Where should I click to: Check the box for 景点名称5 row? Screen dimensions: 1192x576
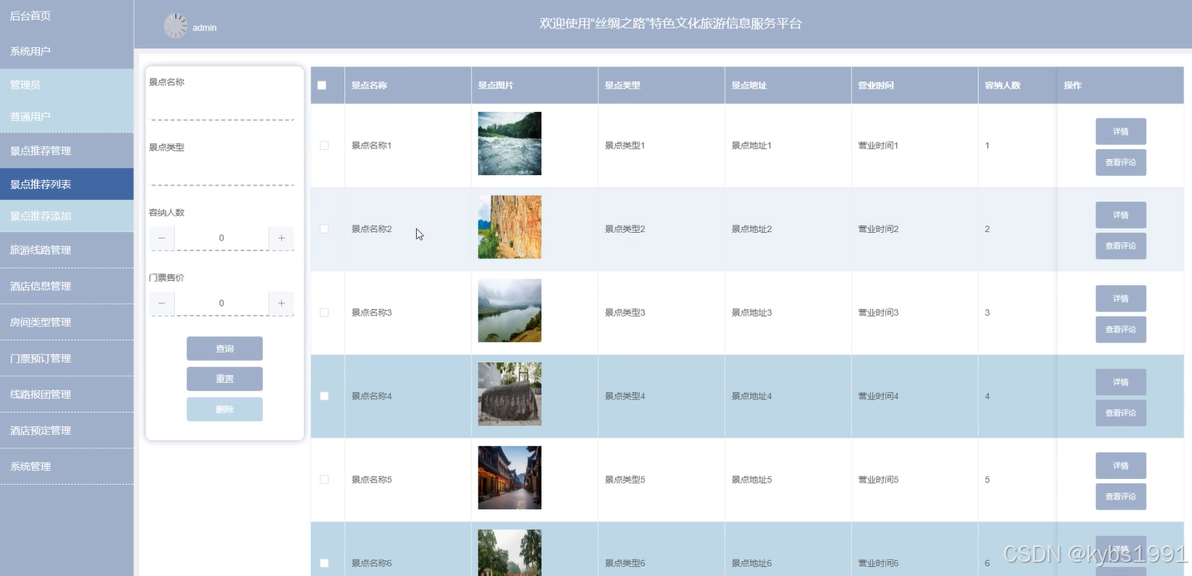click(x=324, y=480)
